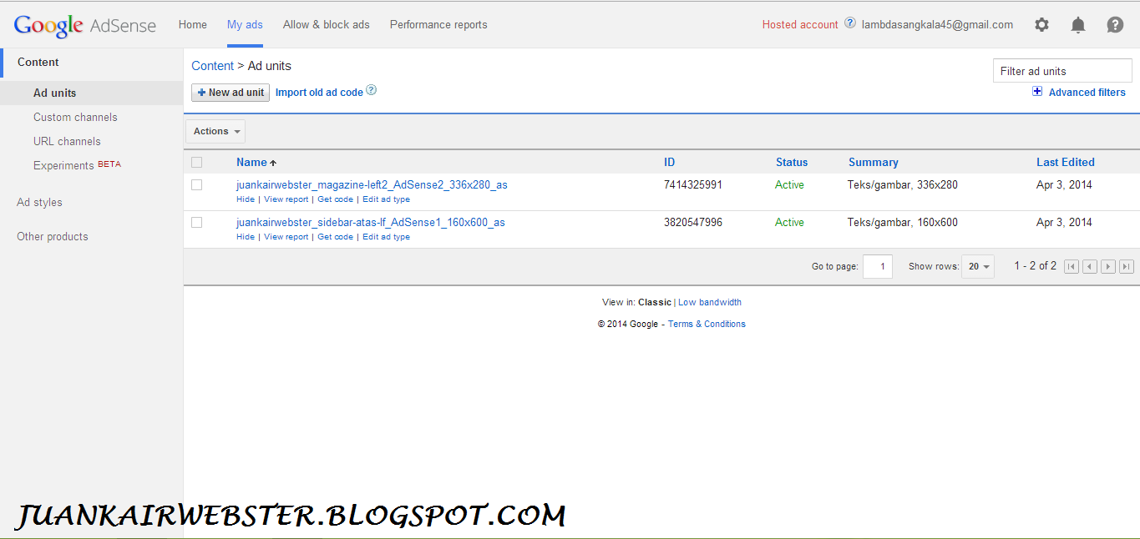This screenshot has height=539, width=1140.
Task: Click the Filter ad units input field
Action: [x=1062, y=71]
